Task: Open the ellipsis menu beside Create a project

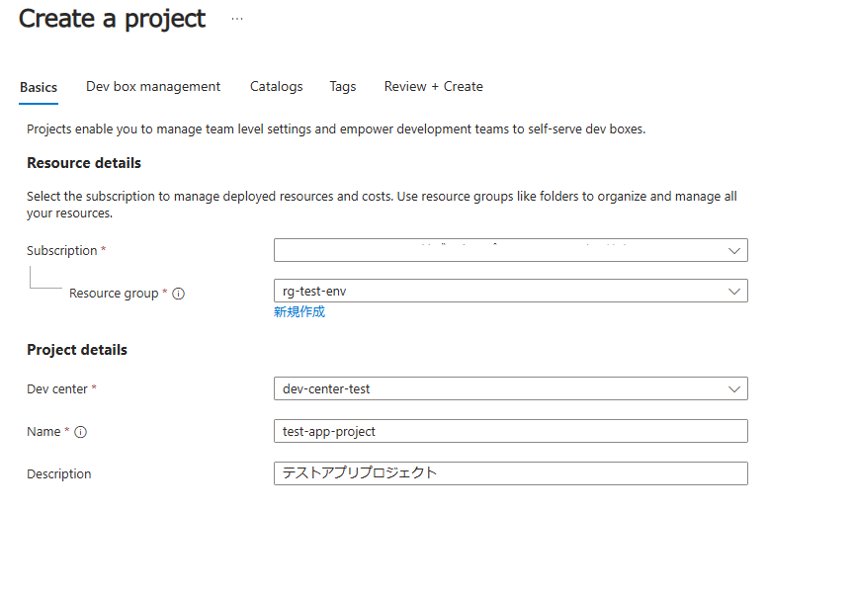Action: [237, 19]
